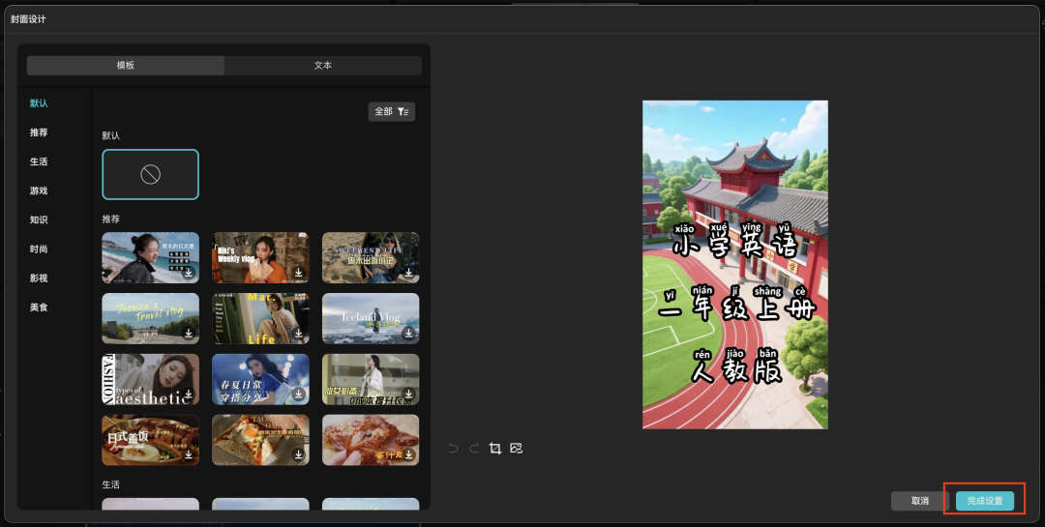Click the redo arrow icon
Viewport: 1045px width, 527px height.
pyautogui.click(x=474, y=449)
